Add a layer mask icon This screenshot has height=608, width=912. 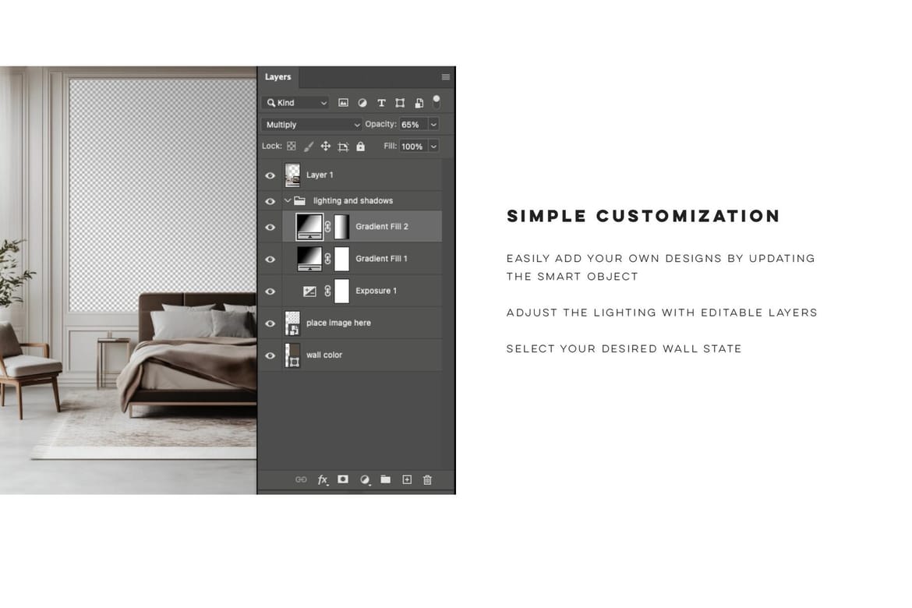[343, 479]
